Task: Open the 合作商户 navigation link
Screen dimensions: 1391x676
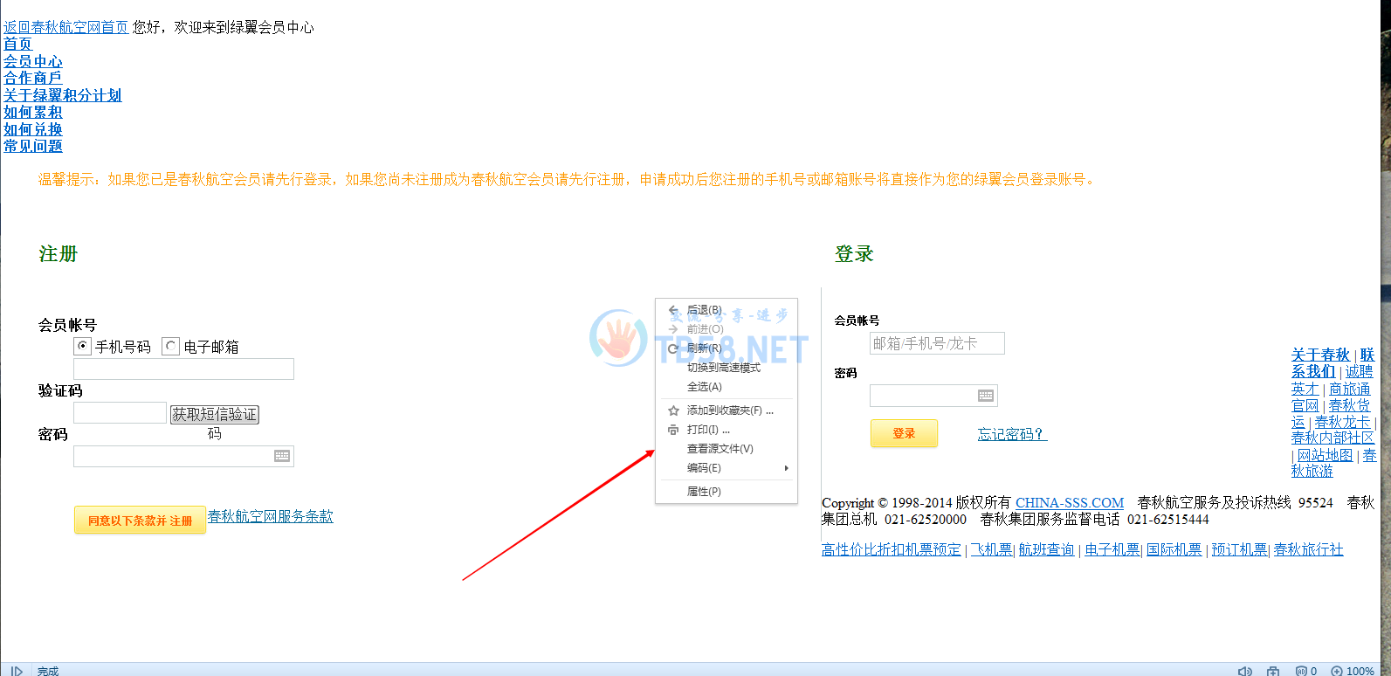Action: pyautogui.click(x=33, y=78)
